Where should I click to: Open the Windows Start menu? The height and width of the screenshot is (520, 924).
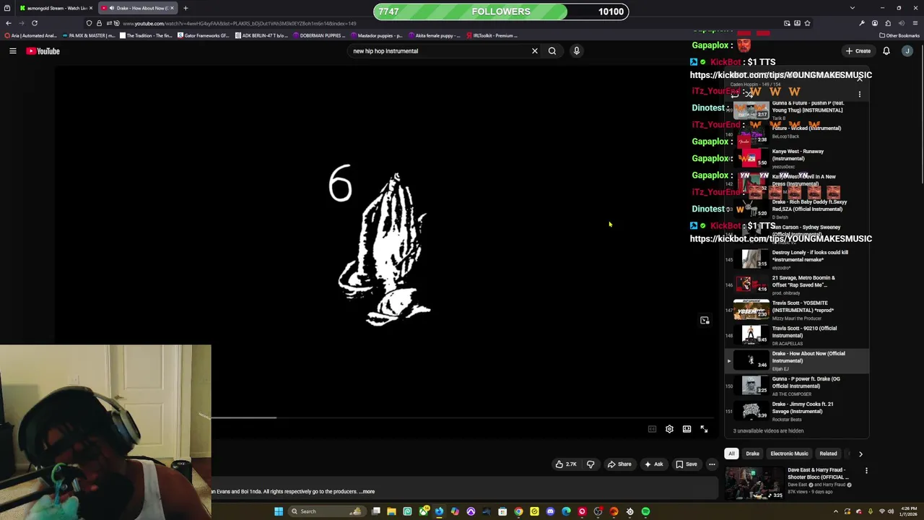278,511
